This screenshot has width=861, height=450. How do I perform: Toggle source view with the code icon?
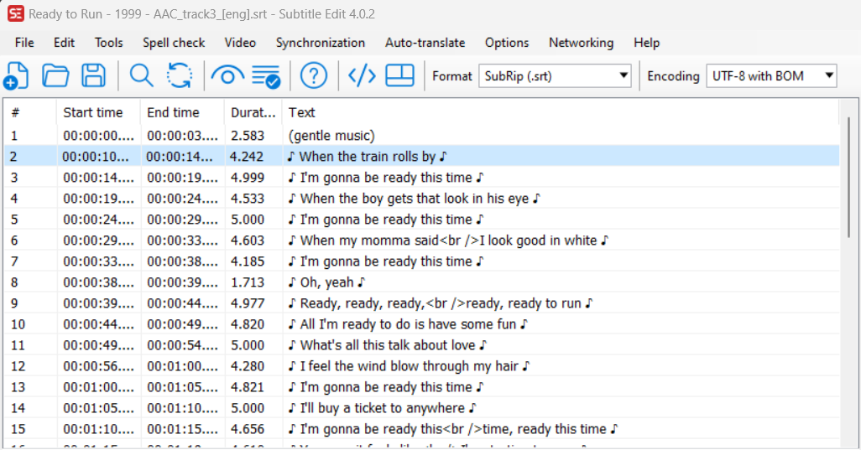(362, 76)
